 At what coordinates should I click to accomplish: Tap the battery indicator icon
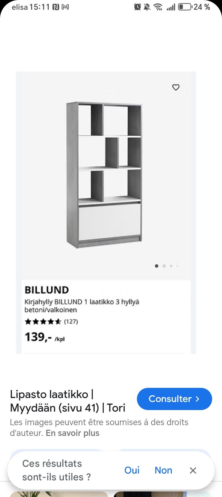tap(184, 7)
